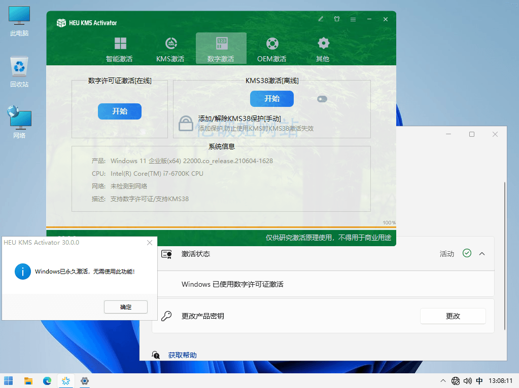Screen dimensions: 519x388
Task: Click the Windows 已使用数字许可证激活 text
Action: 232,284
